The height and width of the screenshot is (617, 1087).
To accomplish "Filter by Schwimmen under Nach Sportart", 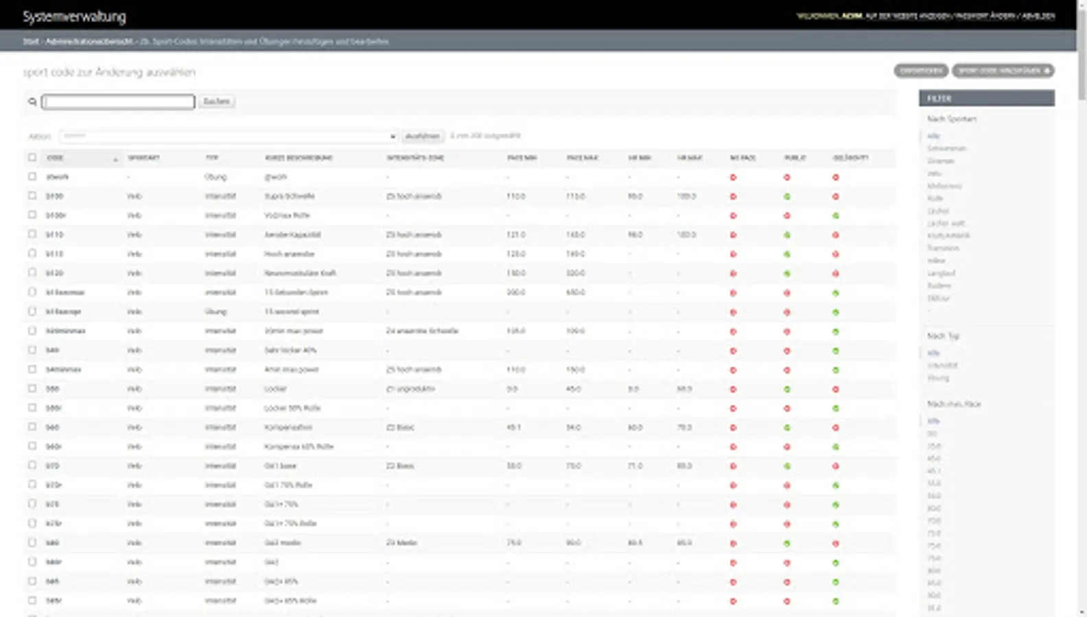I will pyautogui.click(x=946, y=148).
